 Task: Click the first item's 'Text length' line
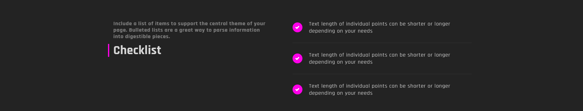point(379,24)
